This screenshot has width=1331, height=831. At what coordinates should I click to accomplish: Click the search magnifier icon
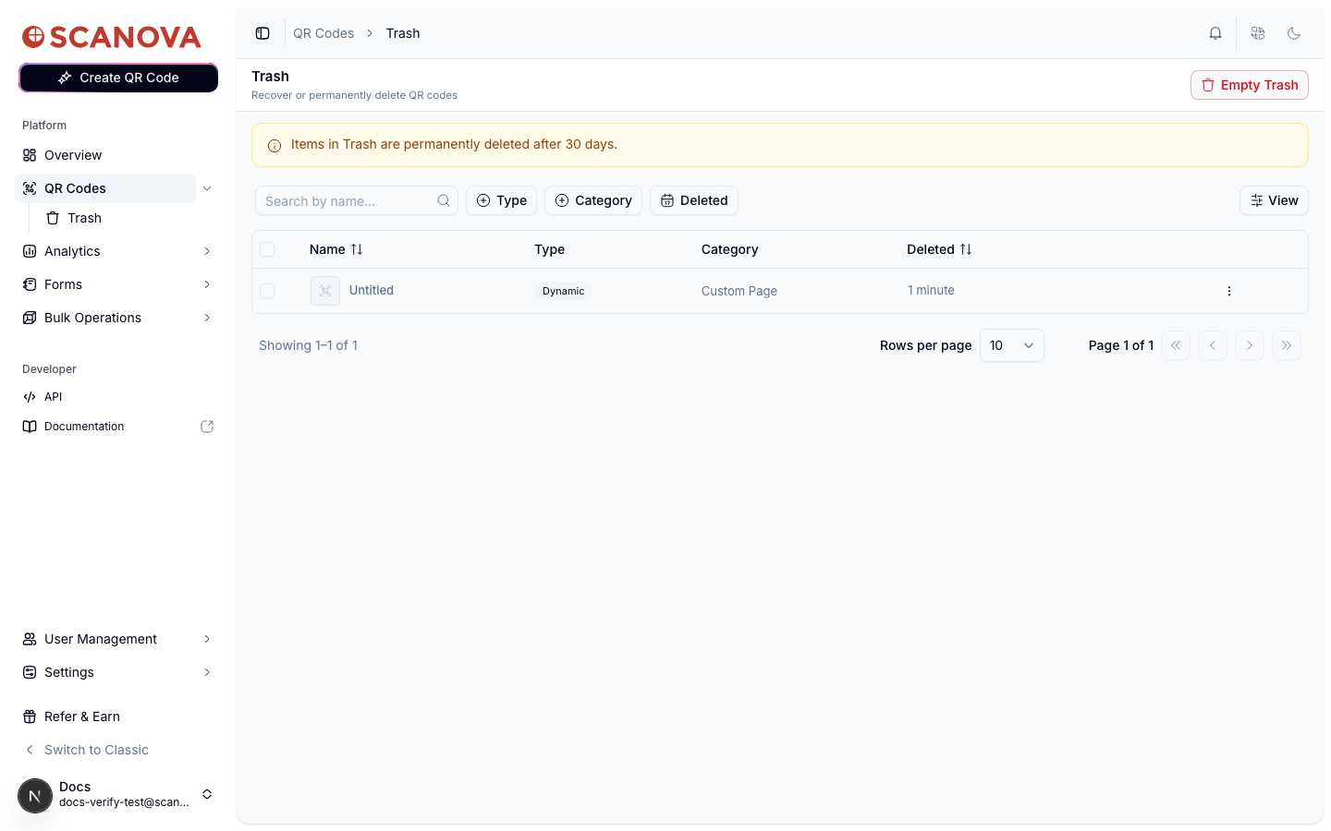[x=444, y=200]
